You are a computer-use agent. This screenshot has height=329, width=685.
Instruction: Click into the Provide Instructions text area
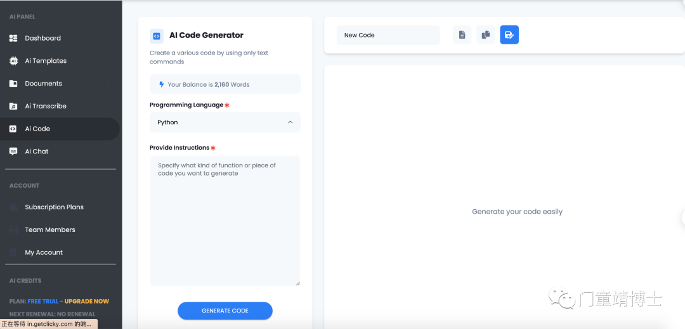pyautogui.click(x=225, y=221)
